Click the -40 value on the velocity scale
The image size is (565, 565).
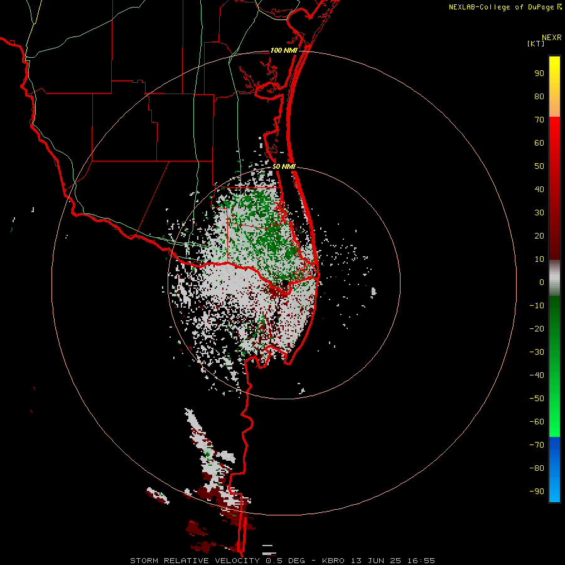(537, 375)
